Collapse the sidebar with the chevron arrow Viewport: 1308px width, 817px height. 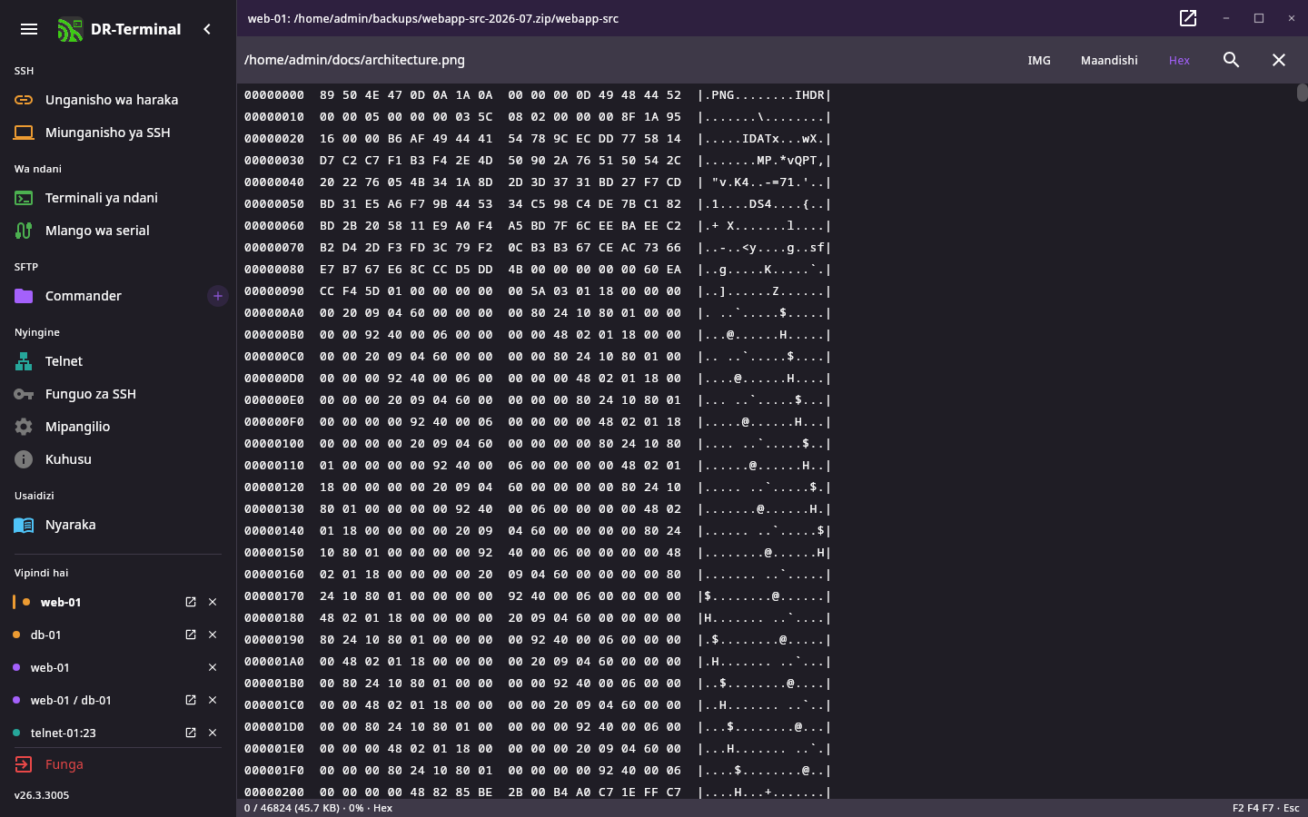tap(207, 29)
